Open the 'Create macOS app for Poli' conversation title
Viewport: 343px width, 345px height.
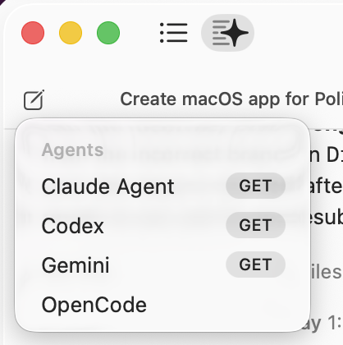click(x=231, y=99)
